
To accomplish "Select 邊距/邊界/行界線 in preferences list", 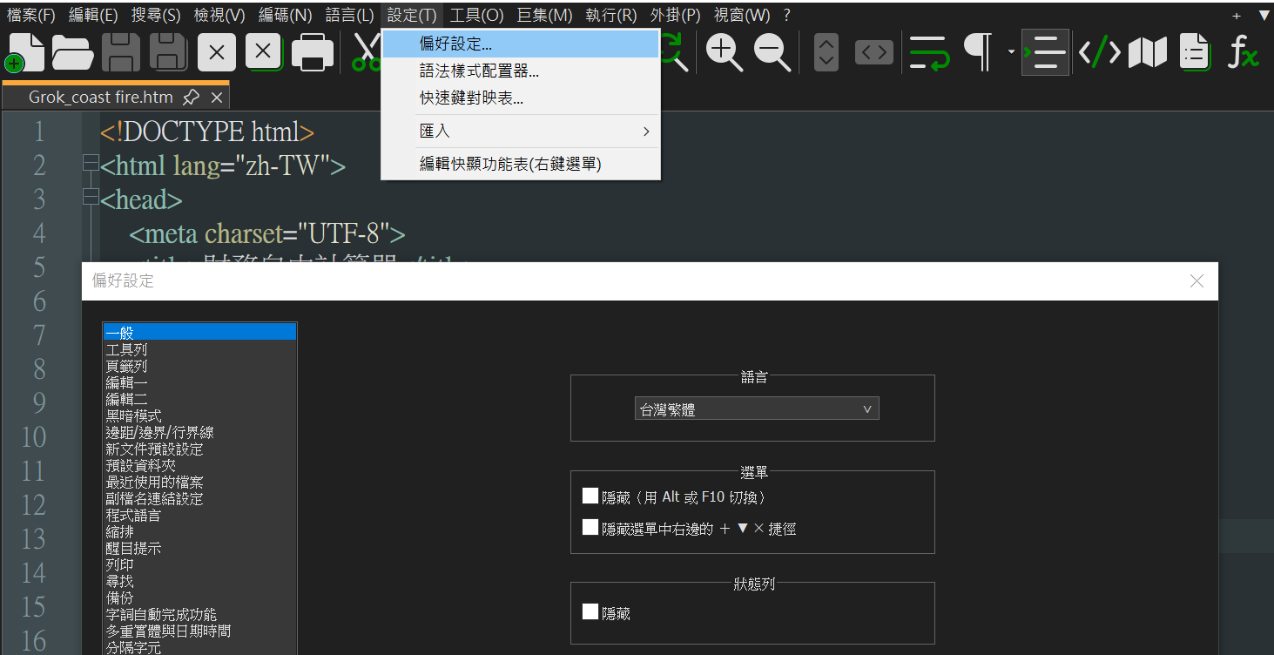I will [199, 432].
